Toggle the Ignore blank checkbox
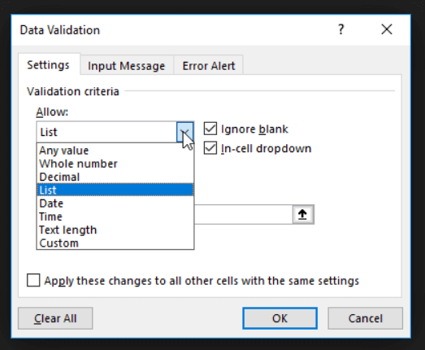 point(210,129)
